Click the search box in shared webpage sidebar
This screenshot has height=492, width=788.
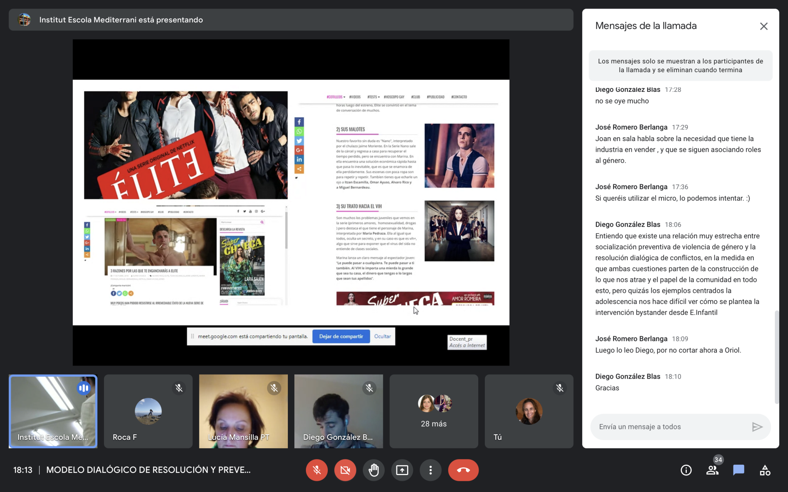point(242,222)
